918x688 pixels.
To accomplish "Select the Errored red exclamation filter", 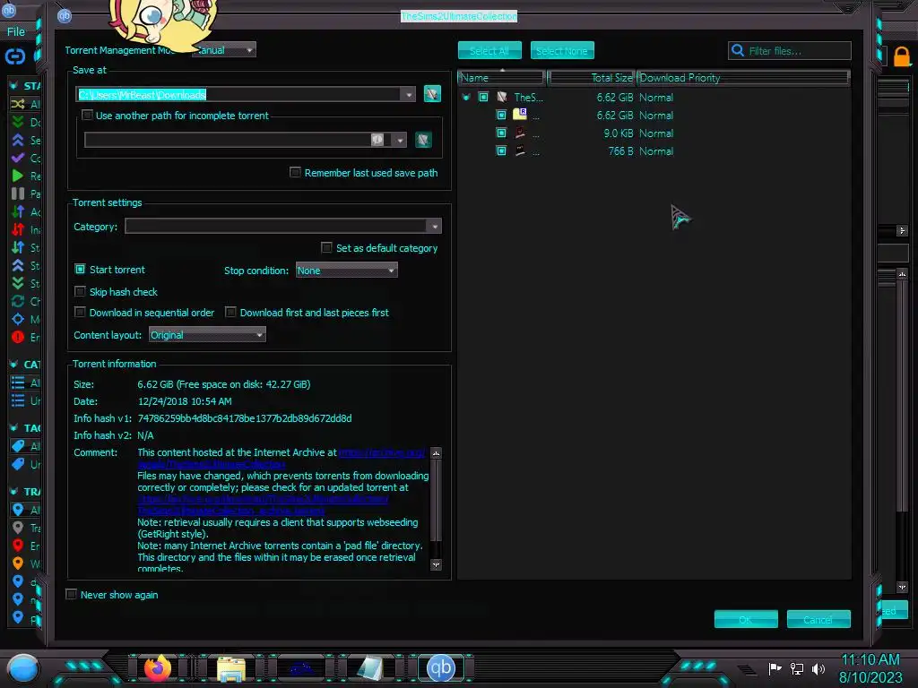I will click(18, 337).
